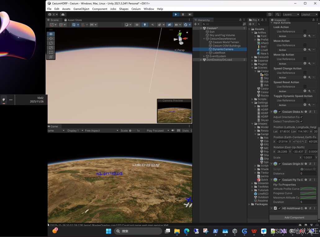Add binding with Move Action plus icon
The image size is (320, 237).
click(x=309, y=50)
